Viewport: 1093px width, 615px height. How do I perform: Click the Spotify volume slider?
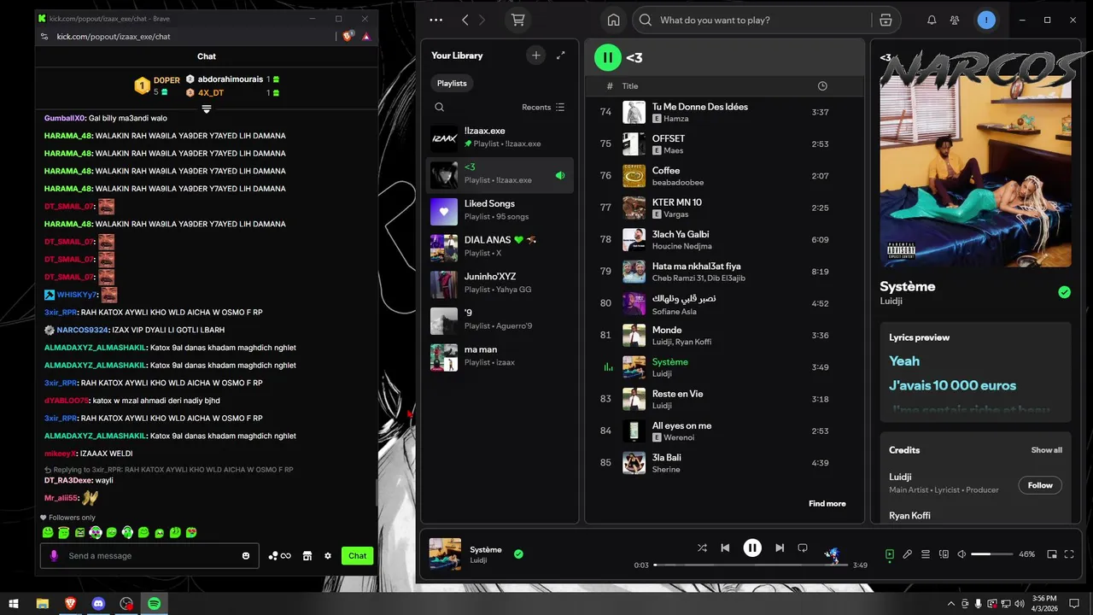(991, 554)
